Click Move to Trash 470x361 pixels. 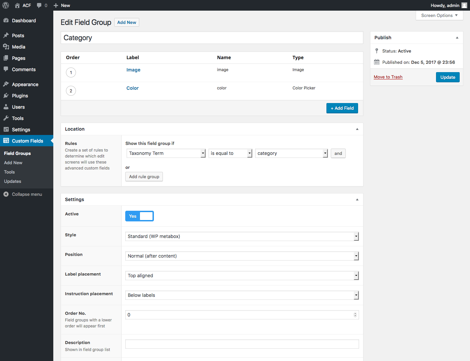click(388, 77)
